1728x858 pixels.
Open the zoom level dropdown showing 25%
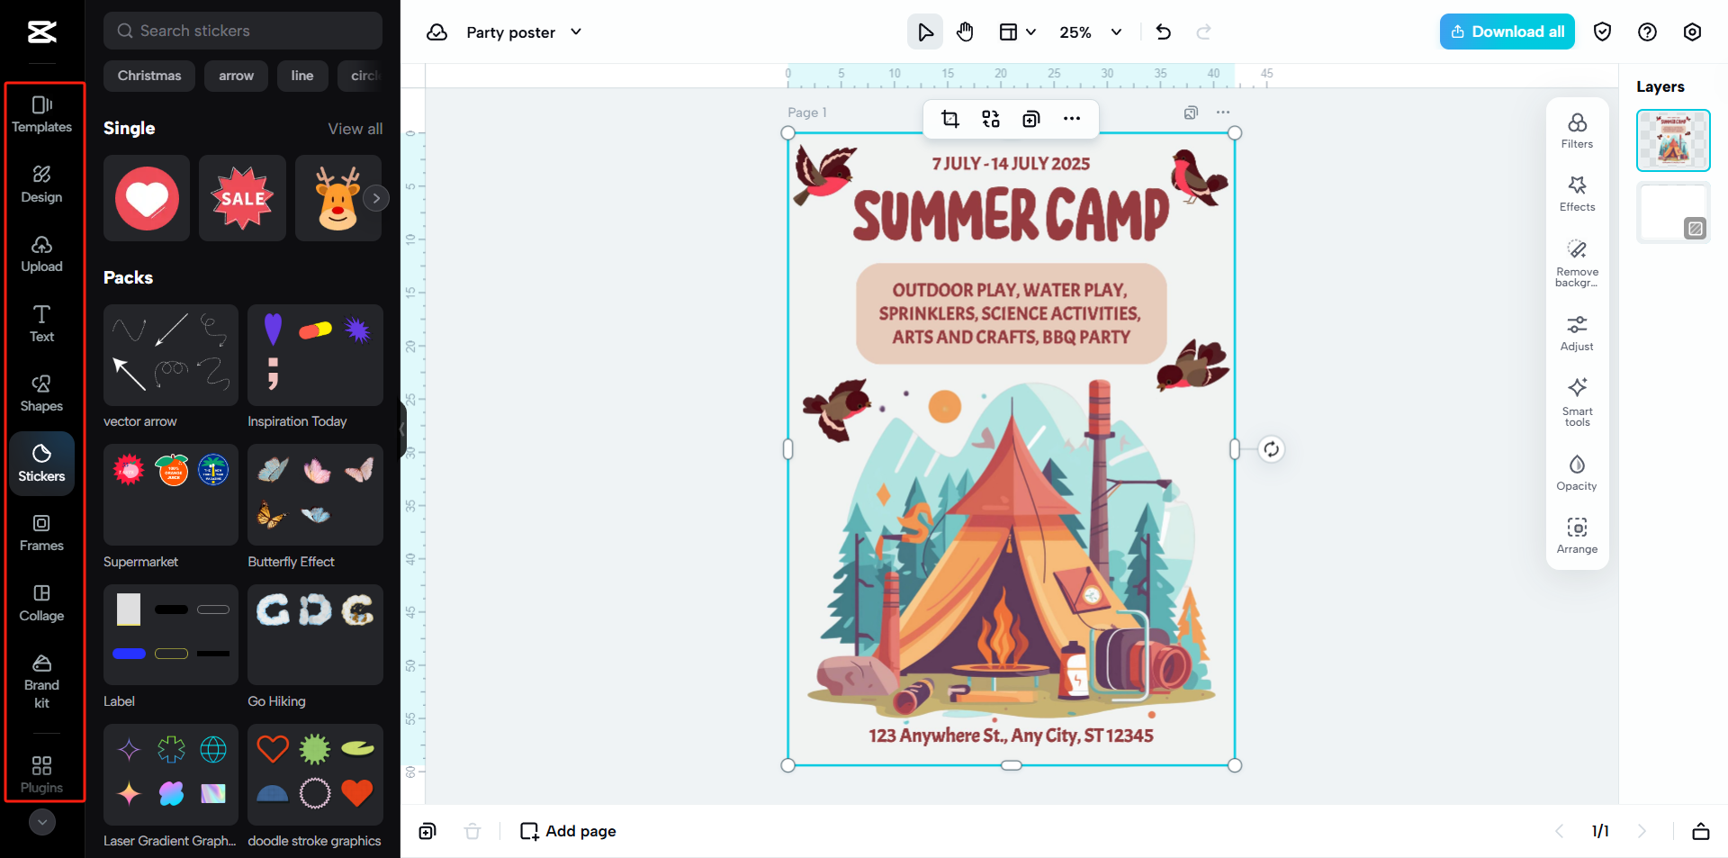1089,32
